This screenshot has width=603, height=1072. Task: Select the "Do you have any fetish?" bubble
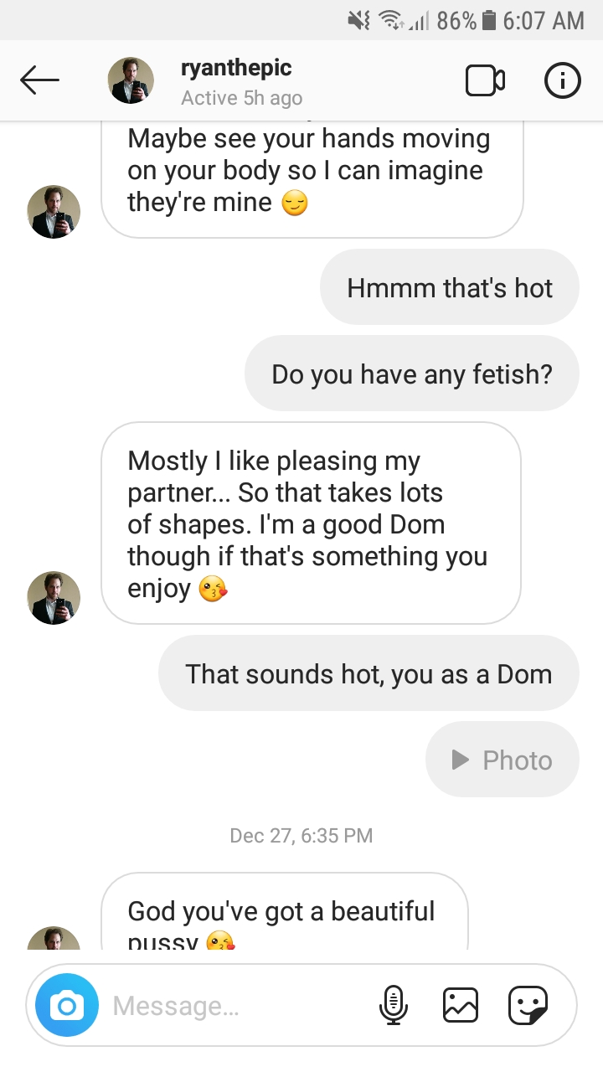point(412,374)
